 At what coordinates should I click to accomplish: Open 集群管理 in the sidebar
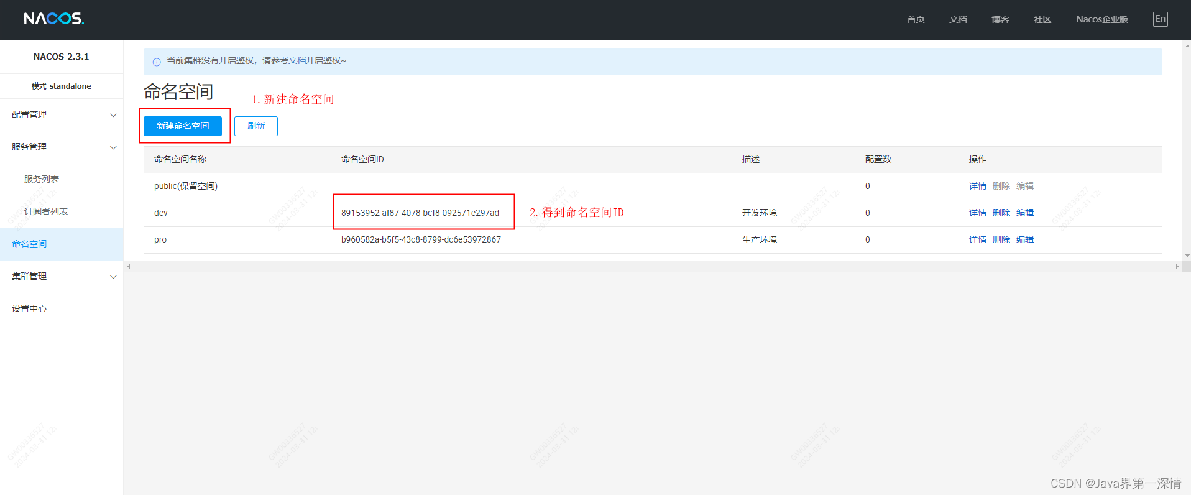pyautogui.click(x=29, y=276)
